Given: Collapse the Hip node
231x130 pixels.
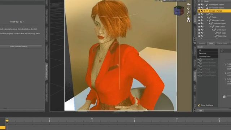Looking at the screenshot, I should click(206, 14).
